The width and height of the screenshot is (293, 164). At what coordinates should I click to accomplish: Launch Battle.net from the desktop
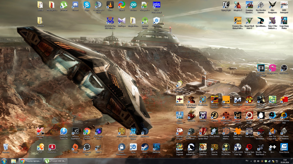[156, 147]
